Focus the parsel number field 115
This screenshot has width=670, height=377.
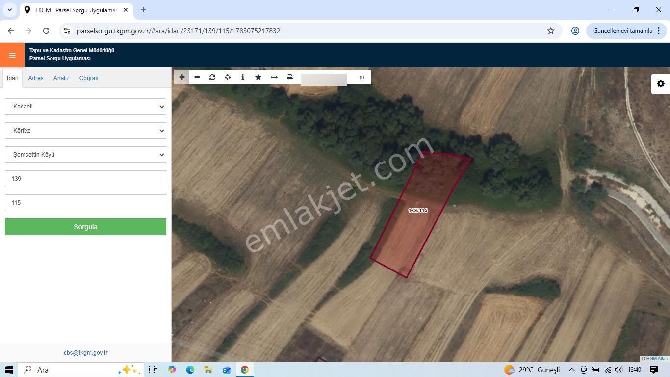click(x=85, y=203)
